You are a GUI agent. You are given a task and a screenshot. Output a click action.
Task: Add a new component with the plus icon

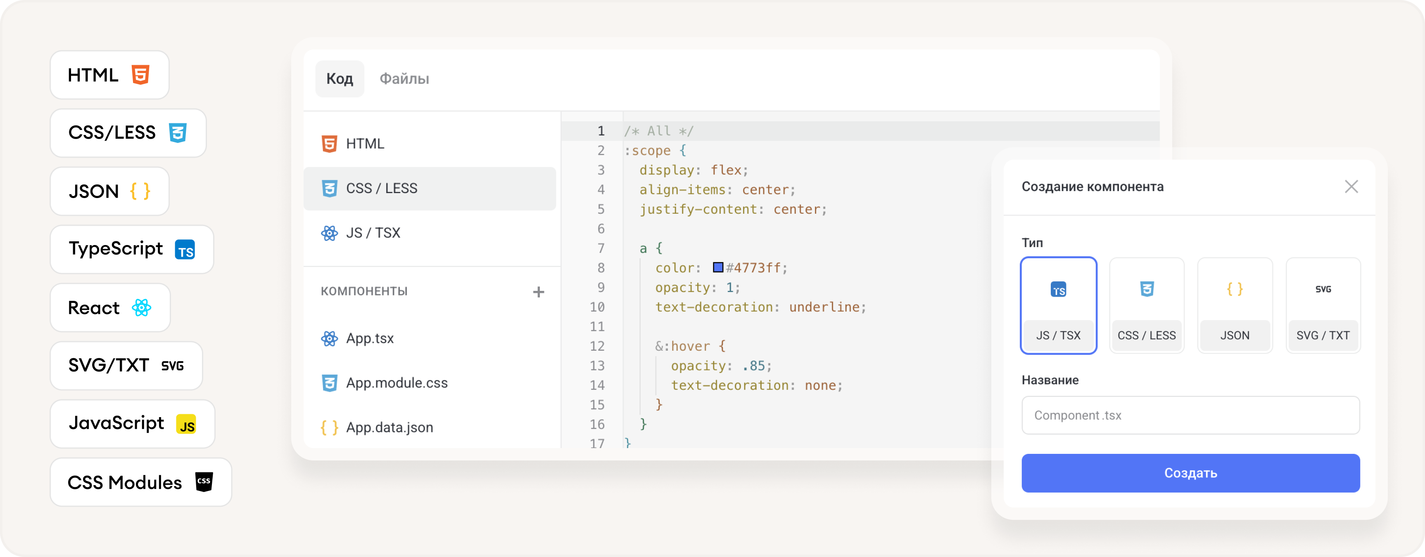(539, 292)
